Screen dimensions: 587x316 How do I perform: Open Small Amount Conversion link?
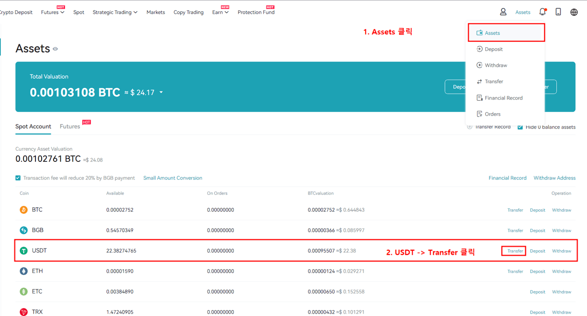click(172, 178)
